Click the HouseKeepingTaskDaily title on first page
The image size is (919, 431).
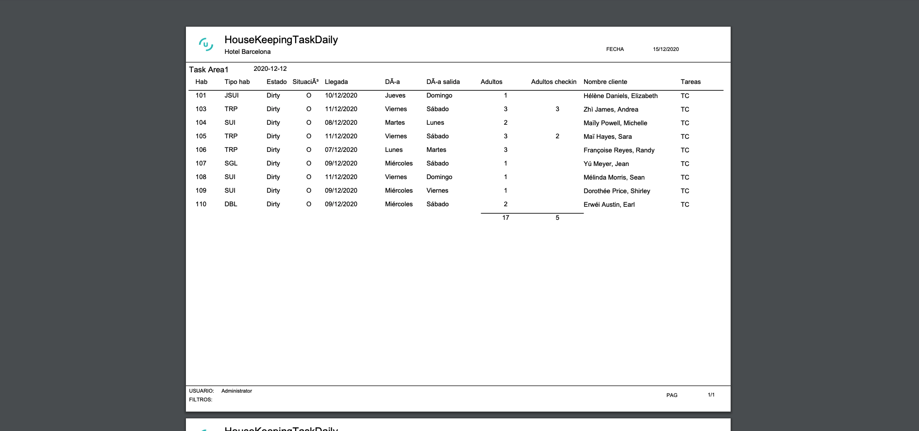[x=281, y=40]
